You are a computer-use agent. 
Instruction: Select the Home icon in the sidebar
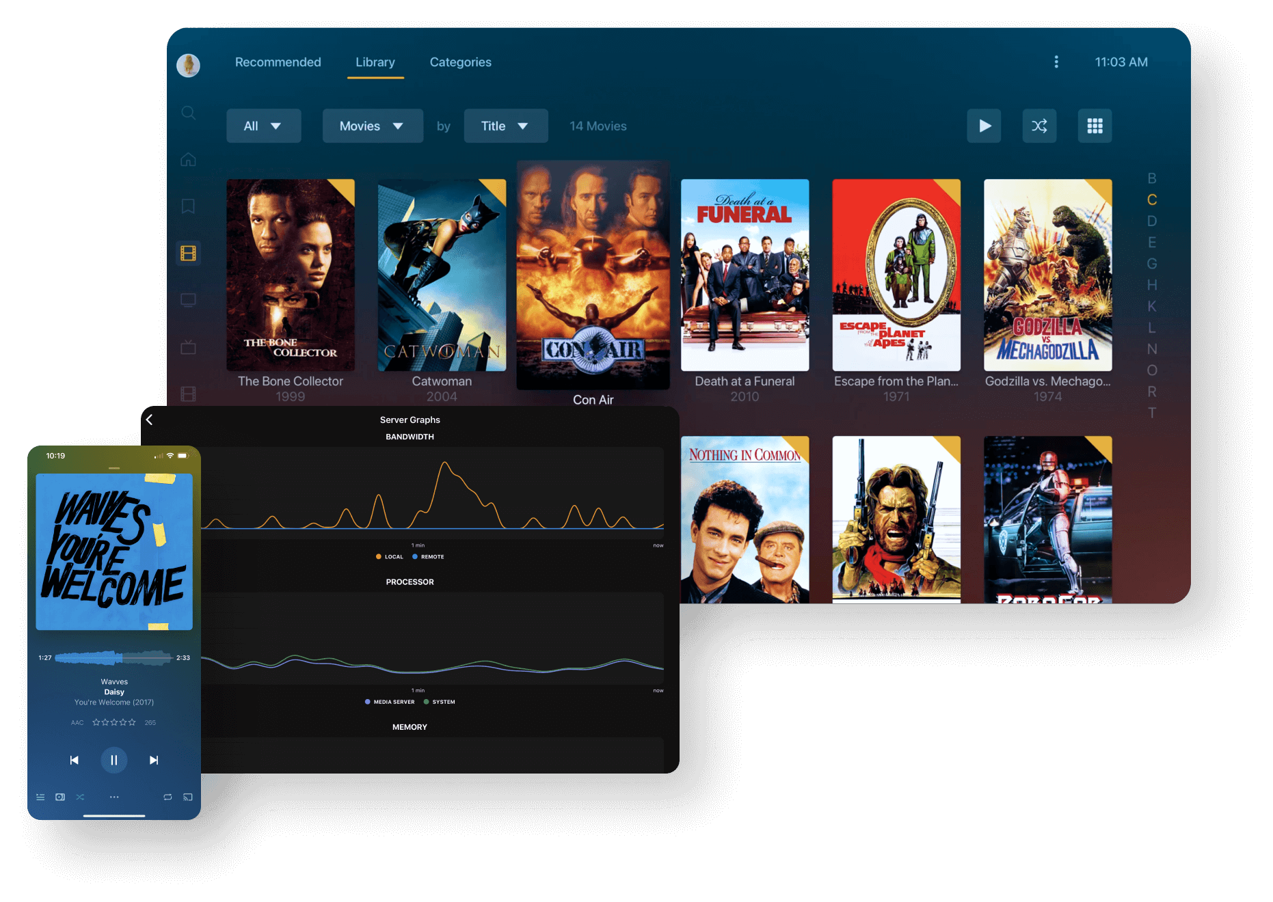tap(189, 159)
